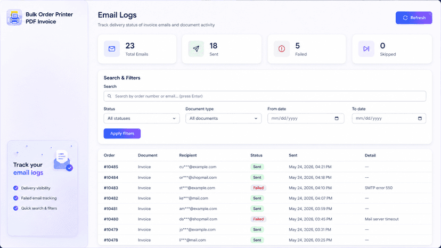Refresh the email logs
Screen dimensions: 441x248
(x=414, y=18)
